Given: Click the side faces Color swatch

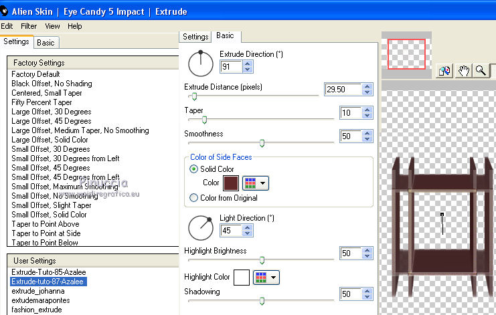Looking at the screenshot, I should click(231, 183).
